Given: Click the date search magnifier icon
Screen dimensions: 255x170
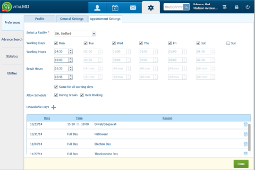Looking at the screenshot, I should [x=187, y=7].
